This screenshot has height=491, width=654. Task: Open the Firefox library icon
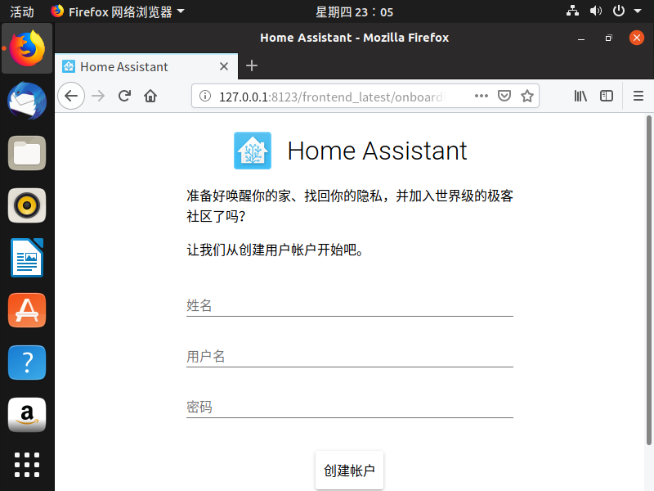coord(580,96)
